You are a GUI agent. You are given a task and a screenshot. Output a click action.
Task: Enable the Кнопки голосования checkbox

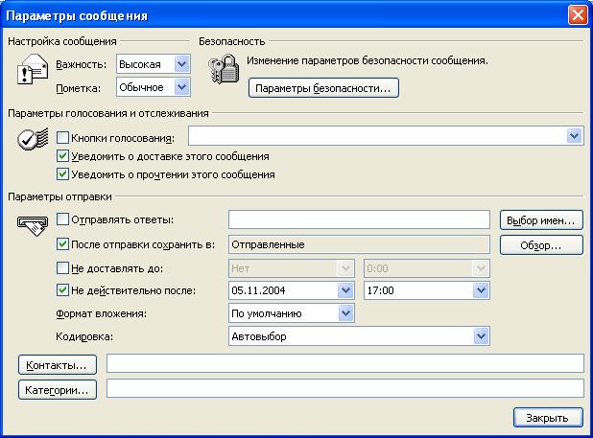62,137
